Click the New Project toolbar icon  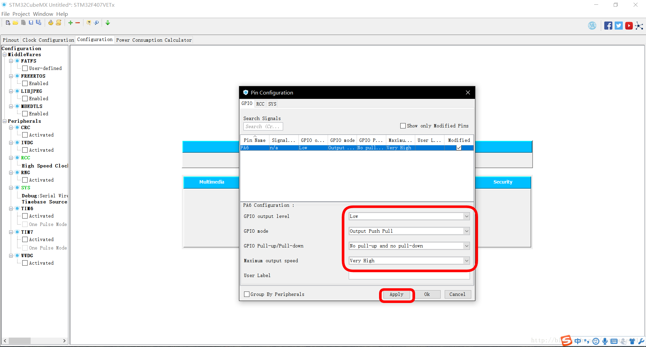[8, 23]
